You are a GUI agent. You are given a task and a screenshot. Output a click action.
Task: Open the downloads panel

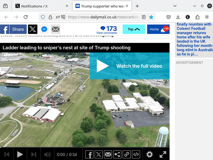[x=178, y=17]
